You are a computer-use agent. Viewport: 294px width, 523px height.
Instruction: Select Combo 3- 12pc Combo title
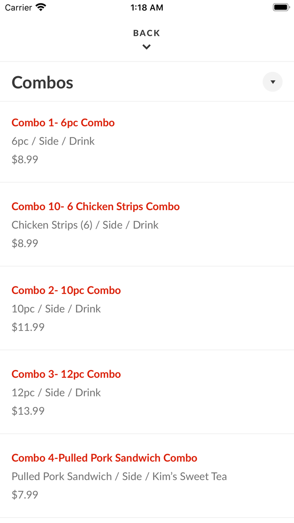pos(66,374)
